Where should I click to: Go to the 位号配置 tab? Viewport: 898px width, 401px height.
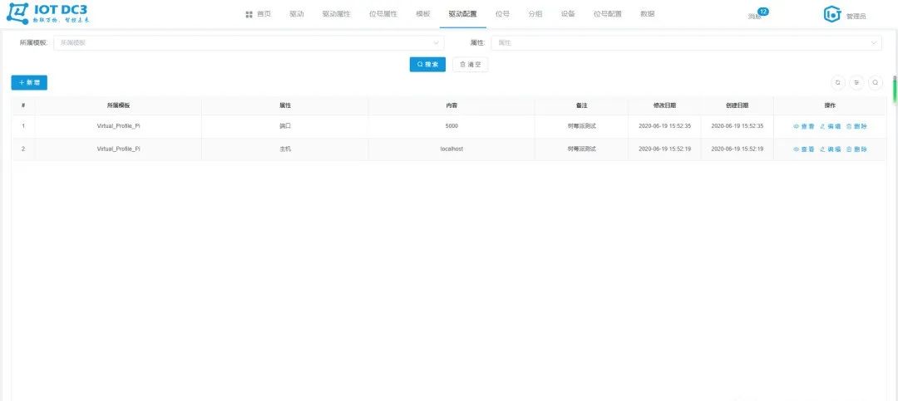coord(608,14)
